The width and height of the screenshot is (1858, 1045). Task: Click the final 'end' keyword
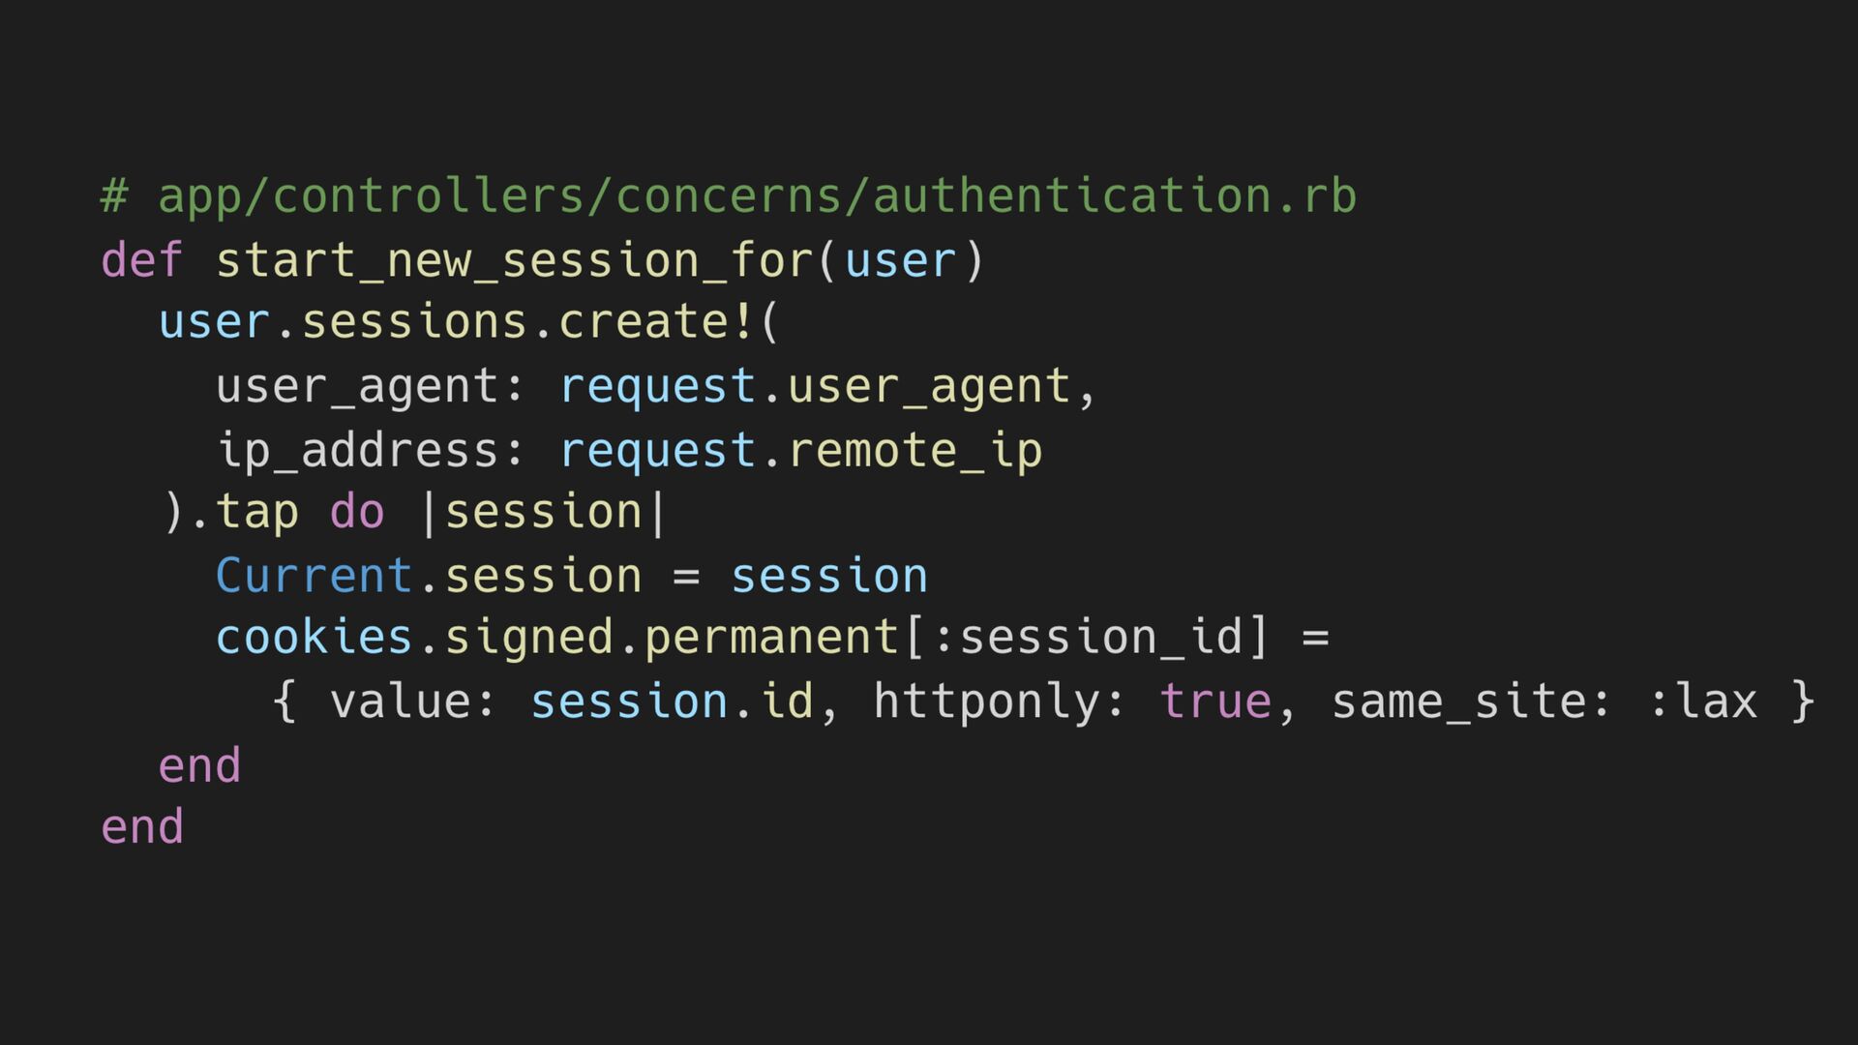[x=142, y=827]
